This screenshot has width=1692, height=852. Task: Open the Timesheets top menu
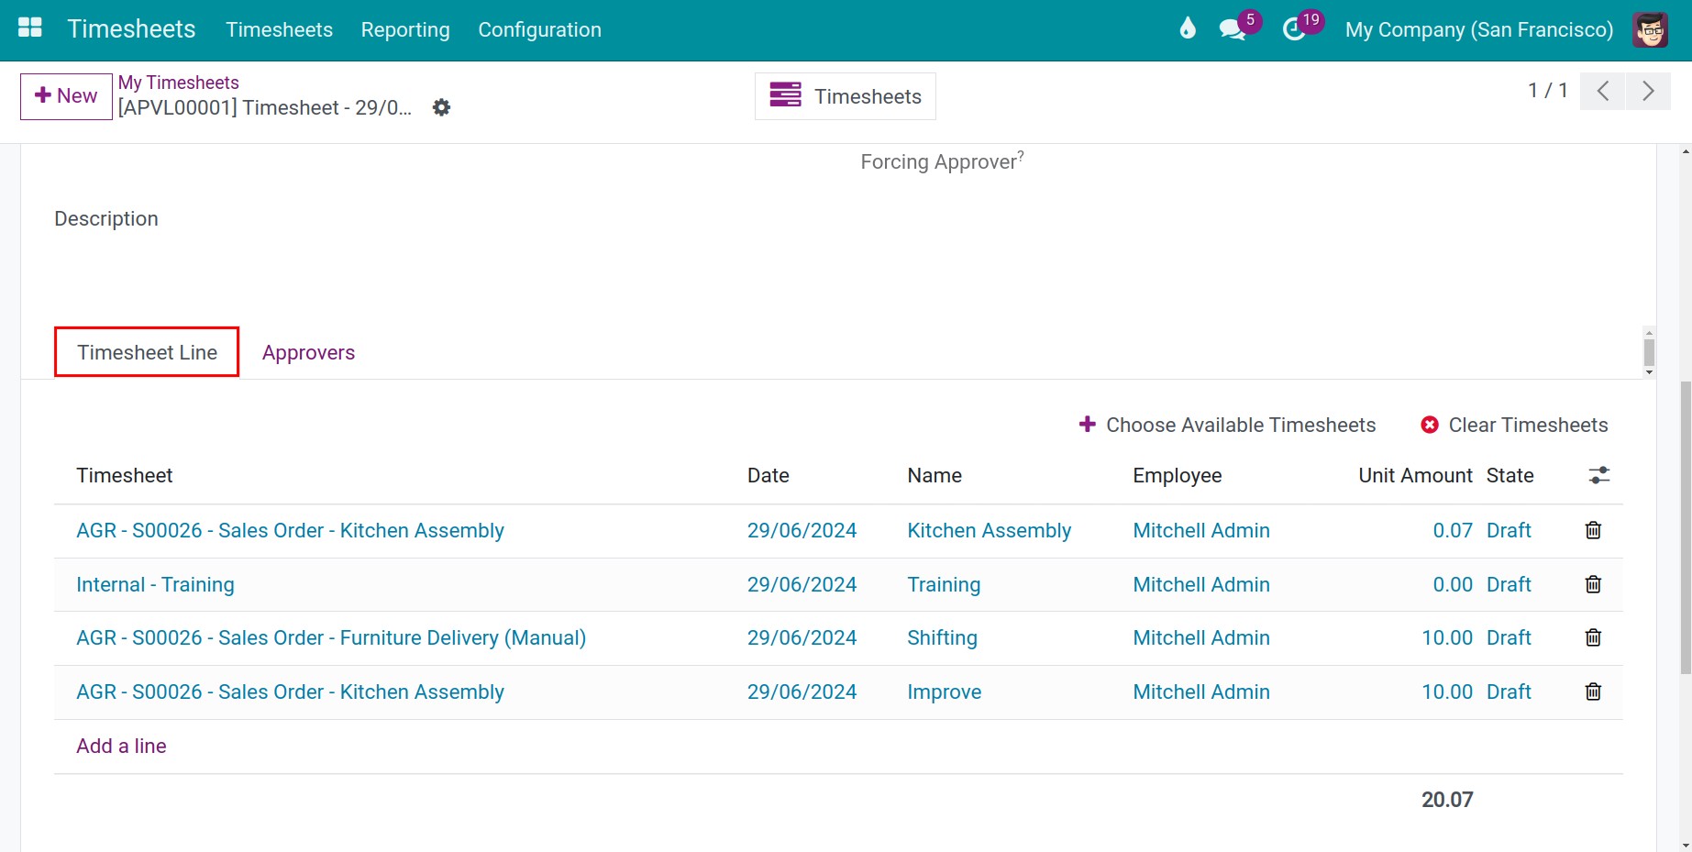click(x=280, y=29)
